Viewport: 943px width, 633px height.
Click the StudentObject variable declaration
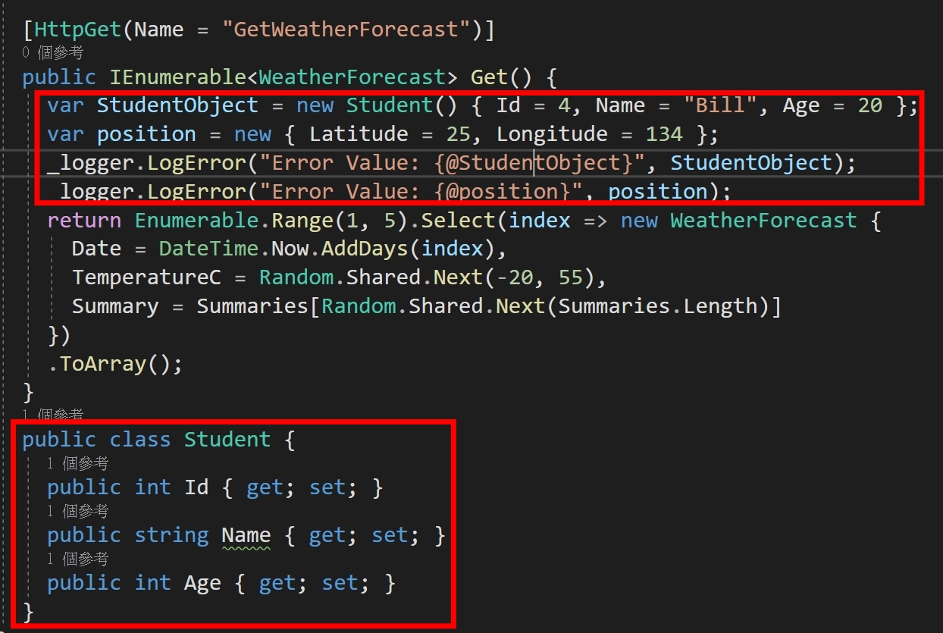click(x=177, y=105)
